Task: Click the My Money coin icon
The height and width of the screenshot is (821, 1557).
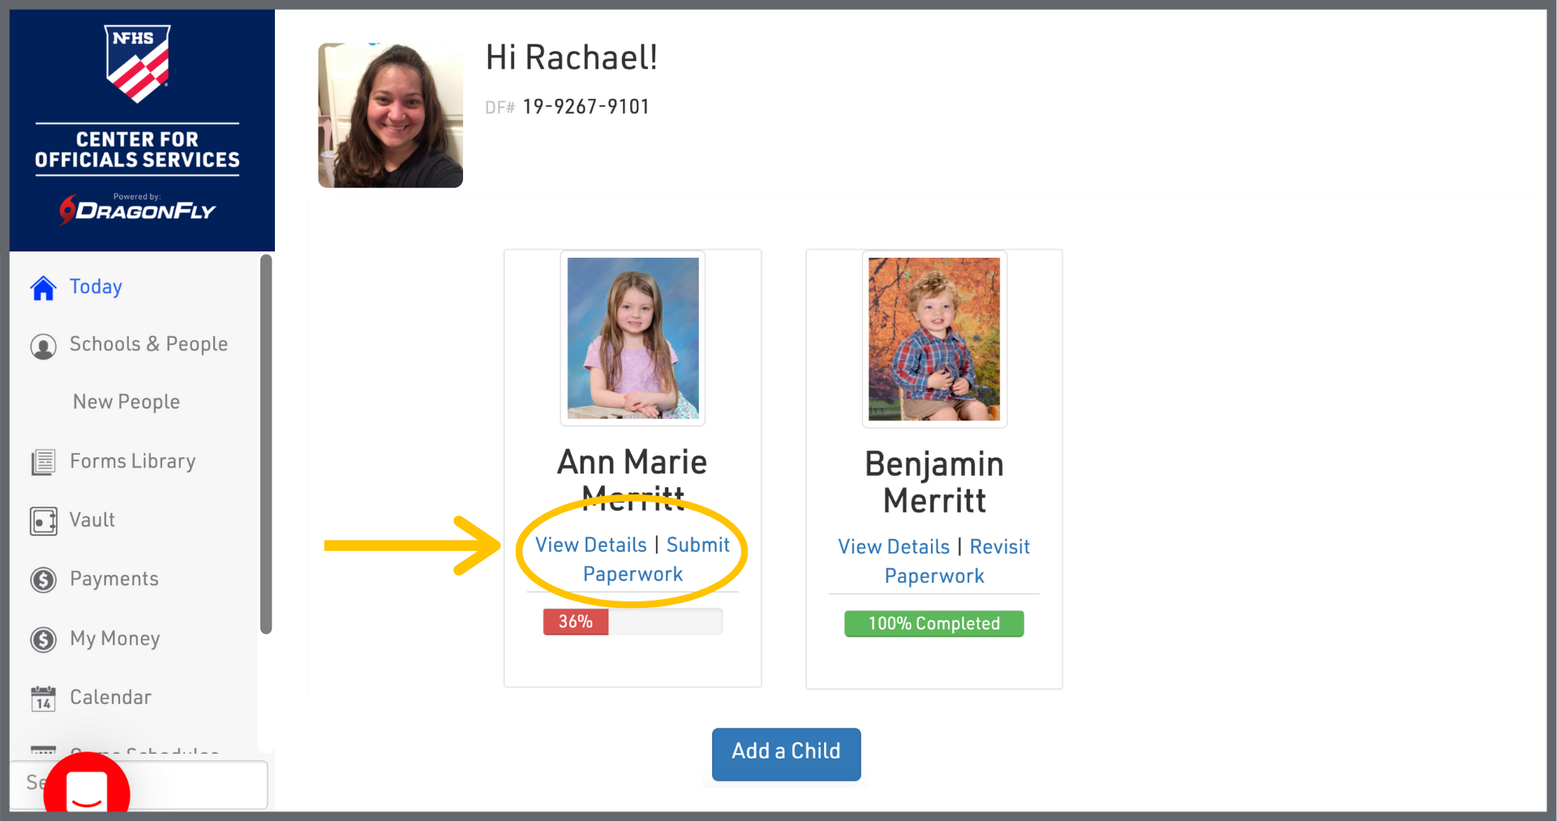Action: pyautogui.click(x=43, y=639)
